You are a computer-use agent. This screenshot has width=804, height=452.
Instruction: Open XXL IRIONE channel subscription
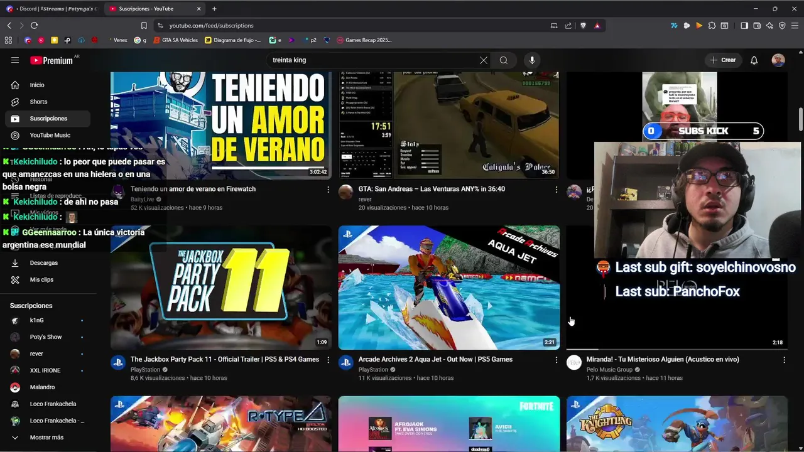point(47,370)
